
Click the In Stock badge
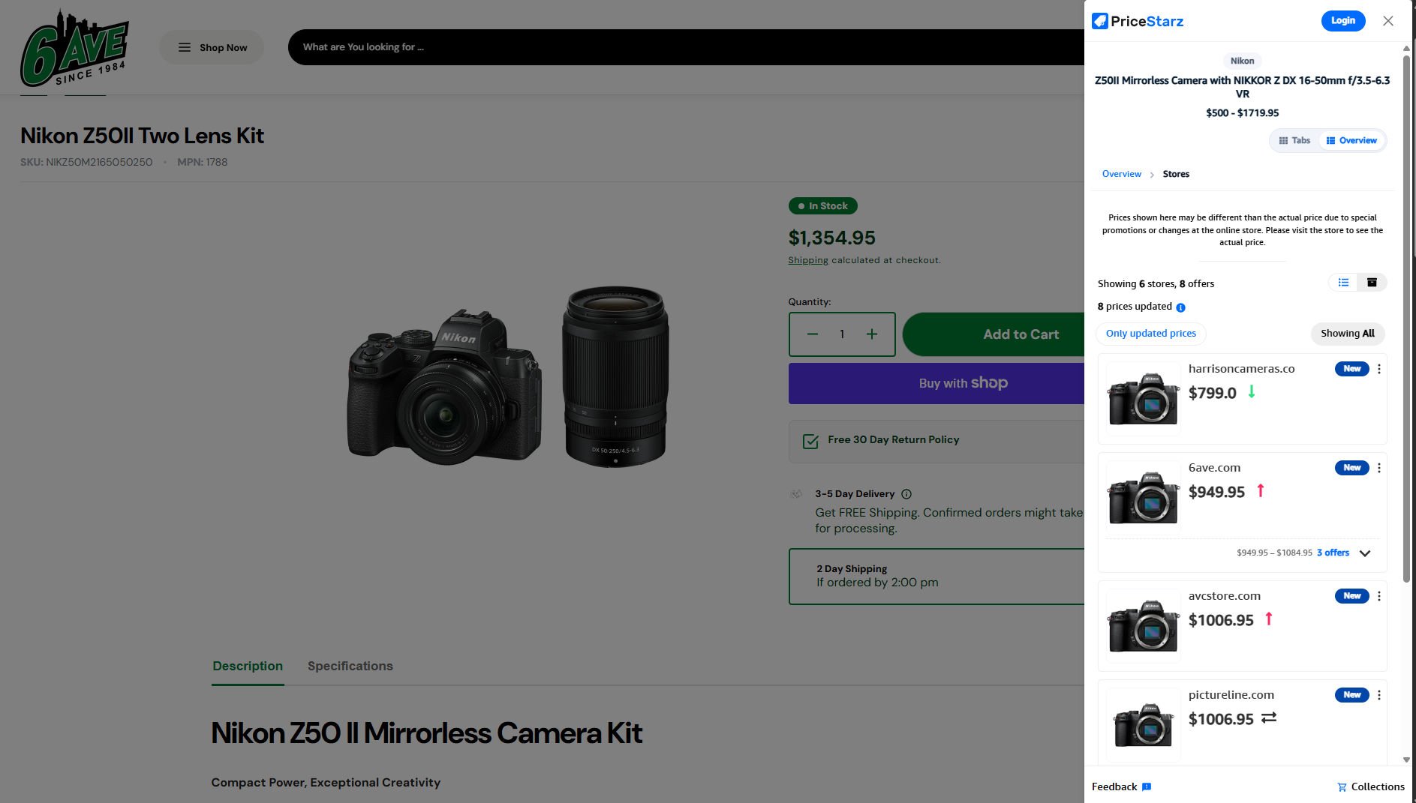pyautogui.click(x=823, y=206)
